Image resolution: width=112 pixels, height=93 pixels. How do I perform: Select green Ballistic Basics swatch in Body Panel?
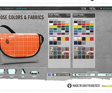point(92,27)
